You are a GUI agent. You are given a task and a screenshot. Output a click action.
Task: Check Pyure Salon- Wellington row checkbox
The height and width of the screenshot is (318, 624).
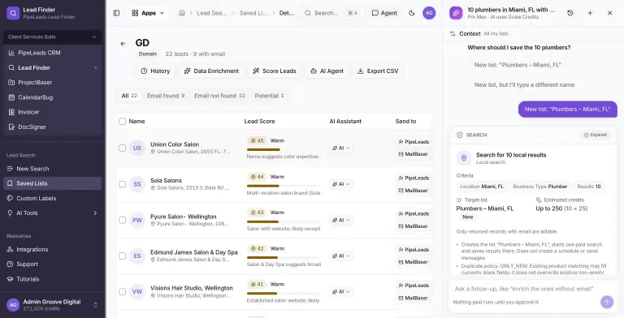click(x=123, y=220)
